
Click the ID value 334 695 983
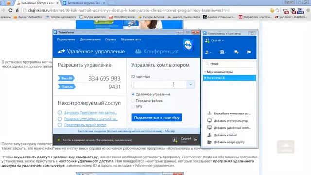[x=104, y=79]
